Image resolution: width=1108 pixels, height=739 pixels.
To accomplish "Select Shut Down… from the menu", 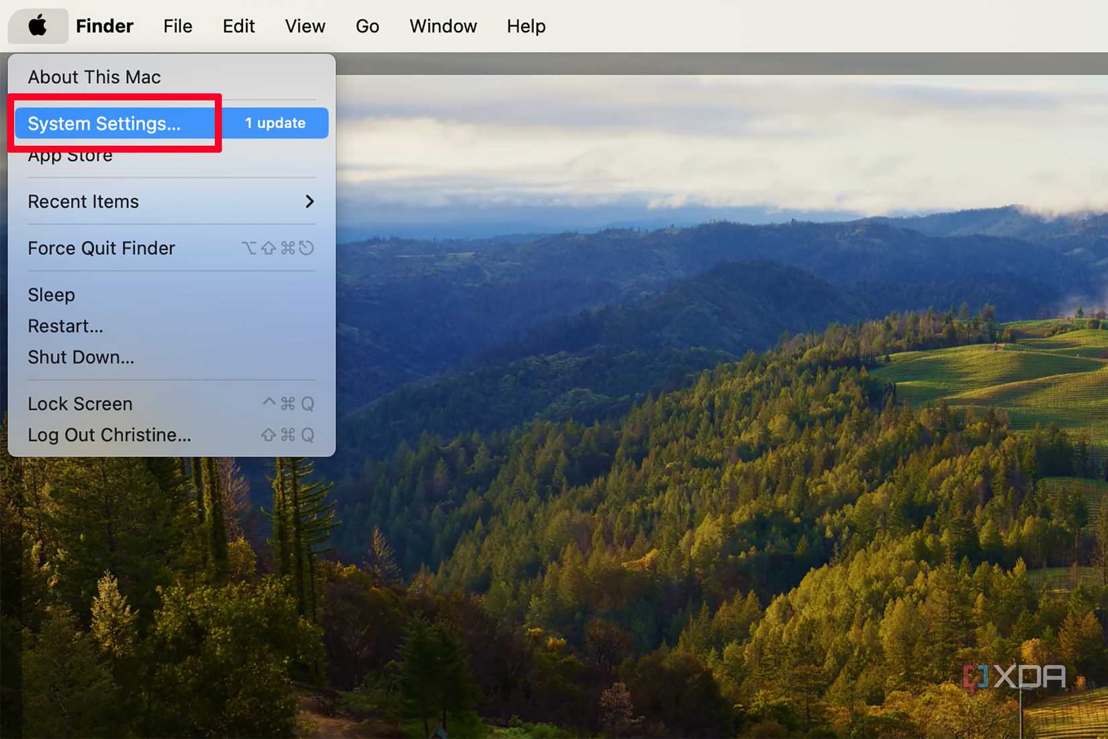I will coord(171,357).
